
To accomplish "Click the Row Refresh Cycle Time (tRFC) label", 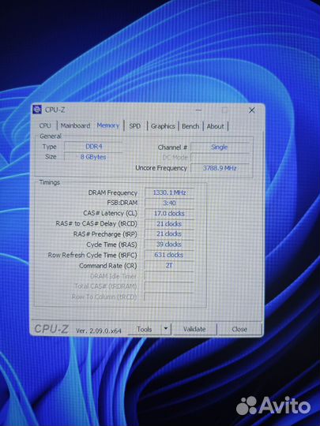I will tap(92, 255).
